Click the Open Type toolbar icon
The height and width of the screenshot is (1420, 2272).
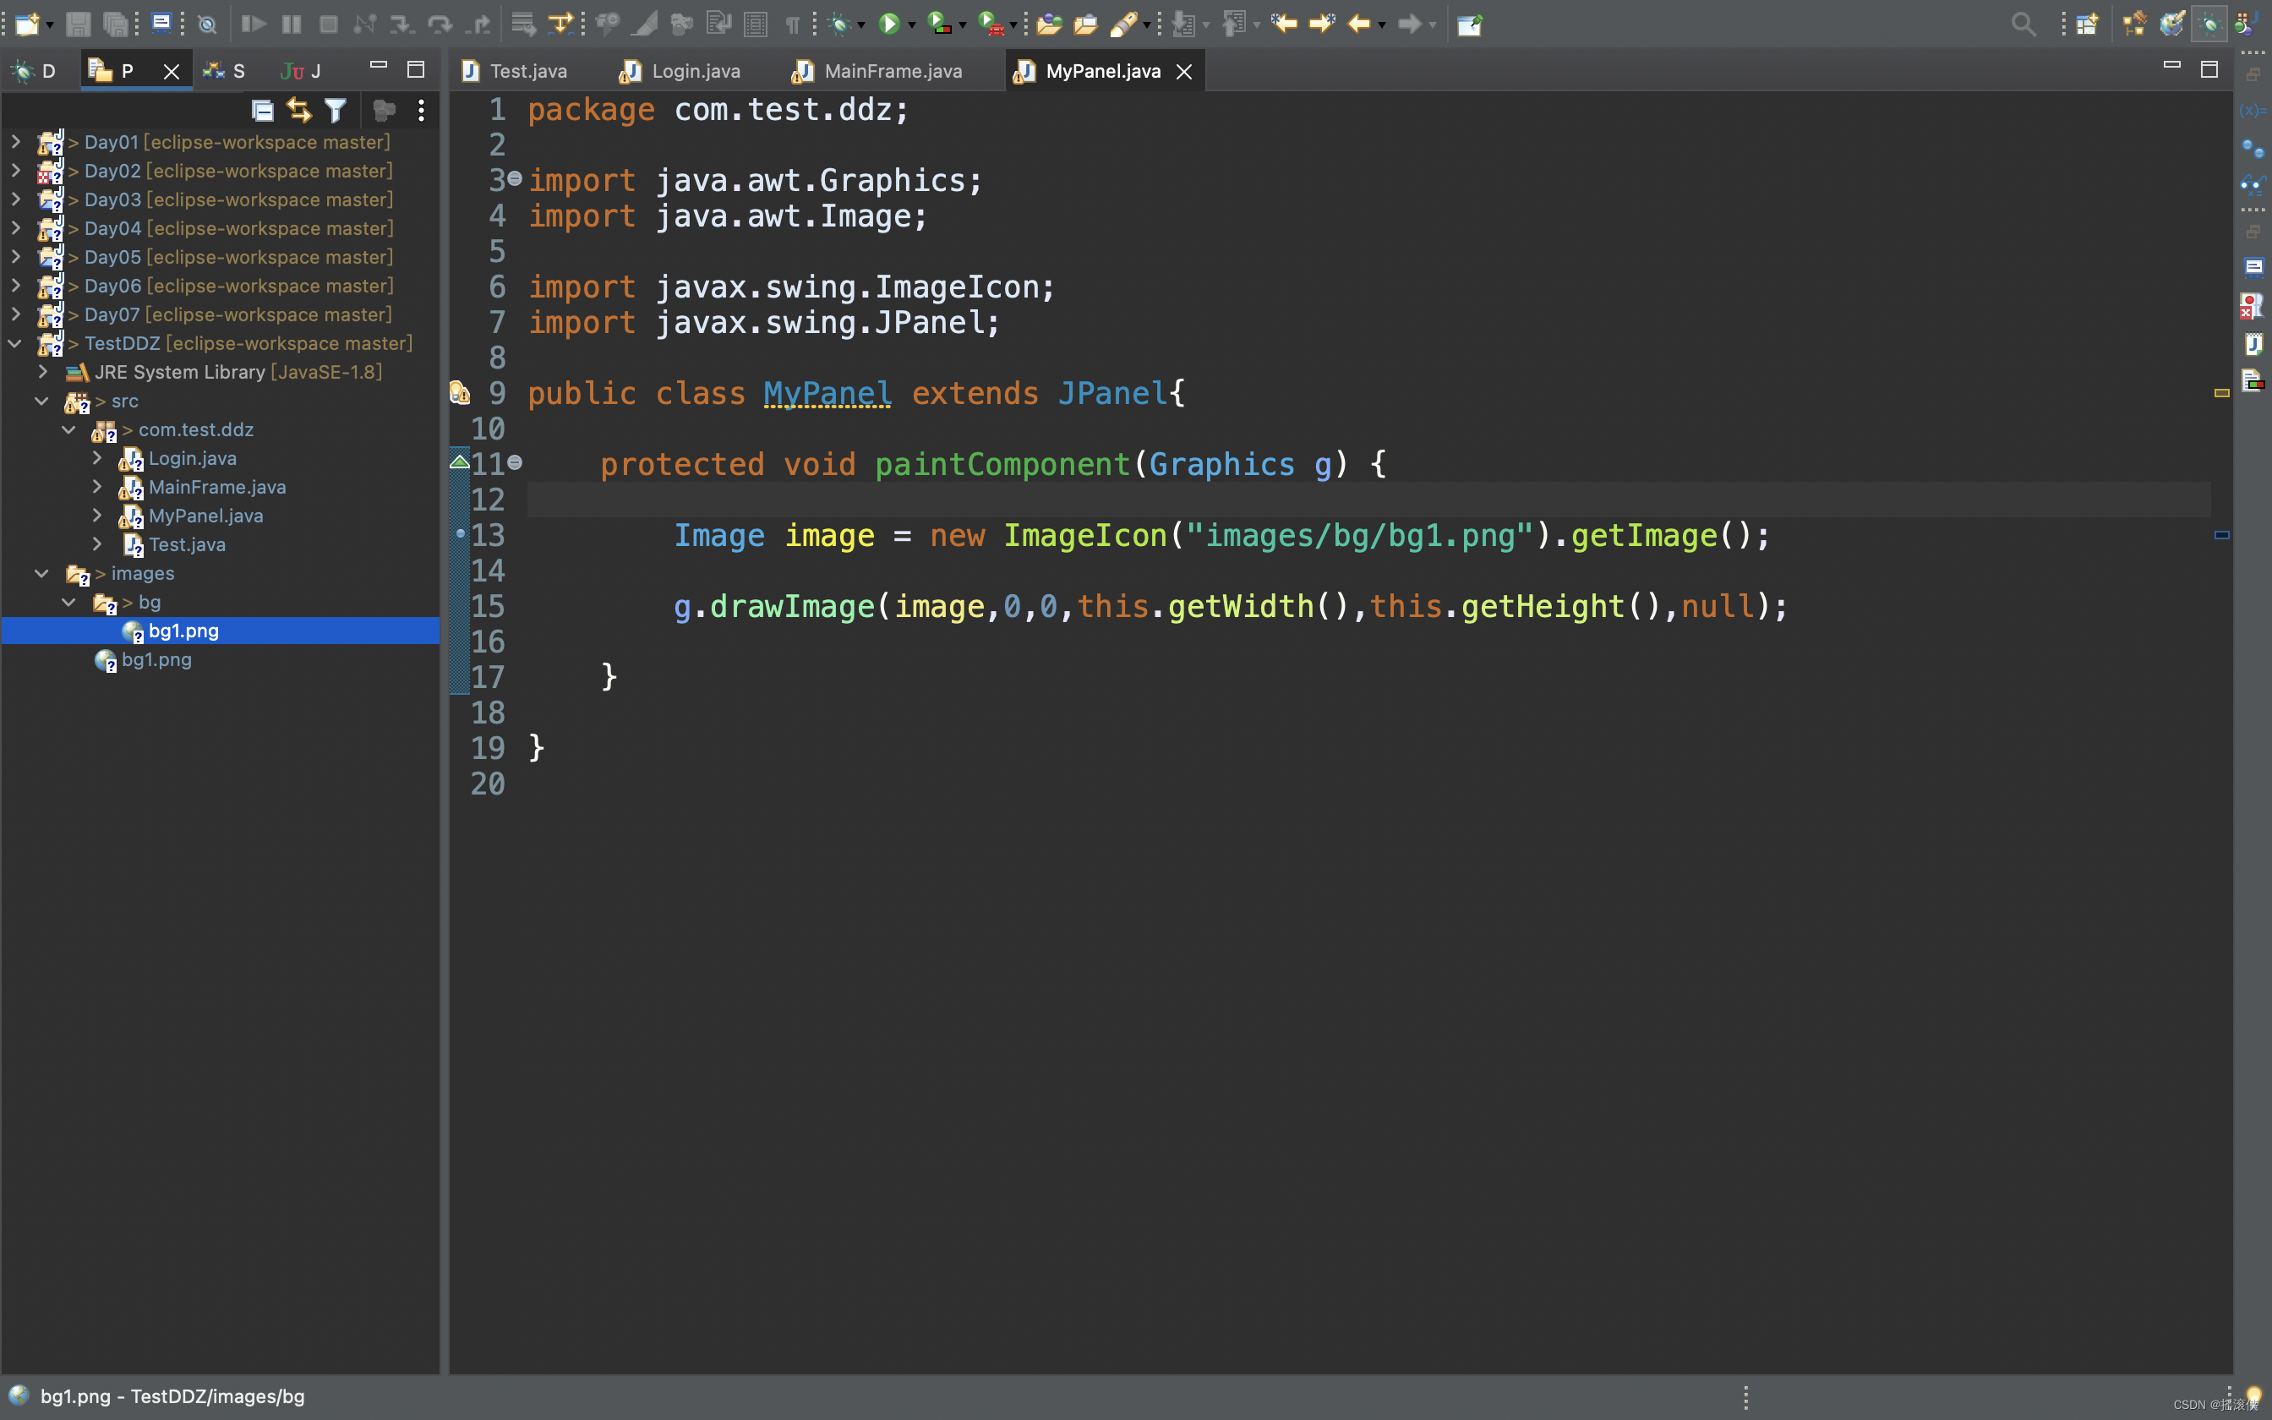pos(1050,25)
